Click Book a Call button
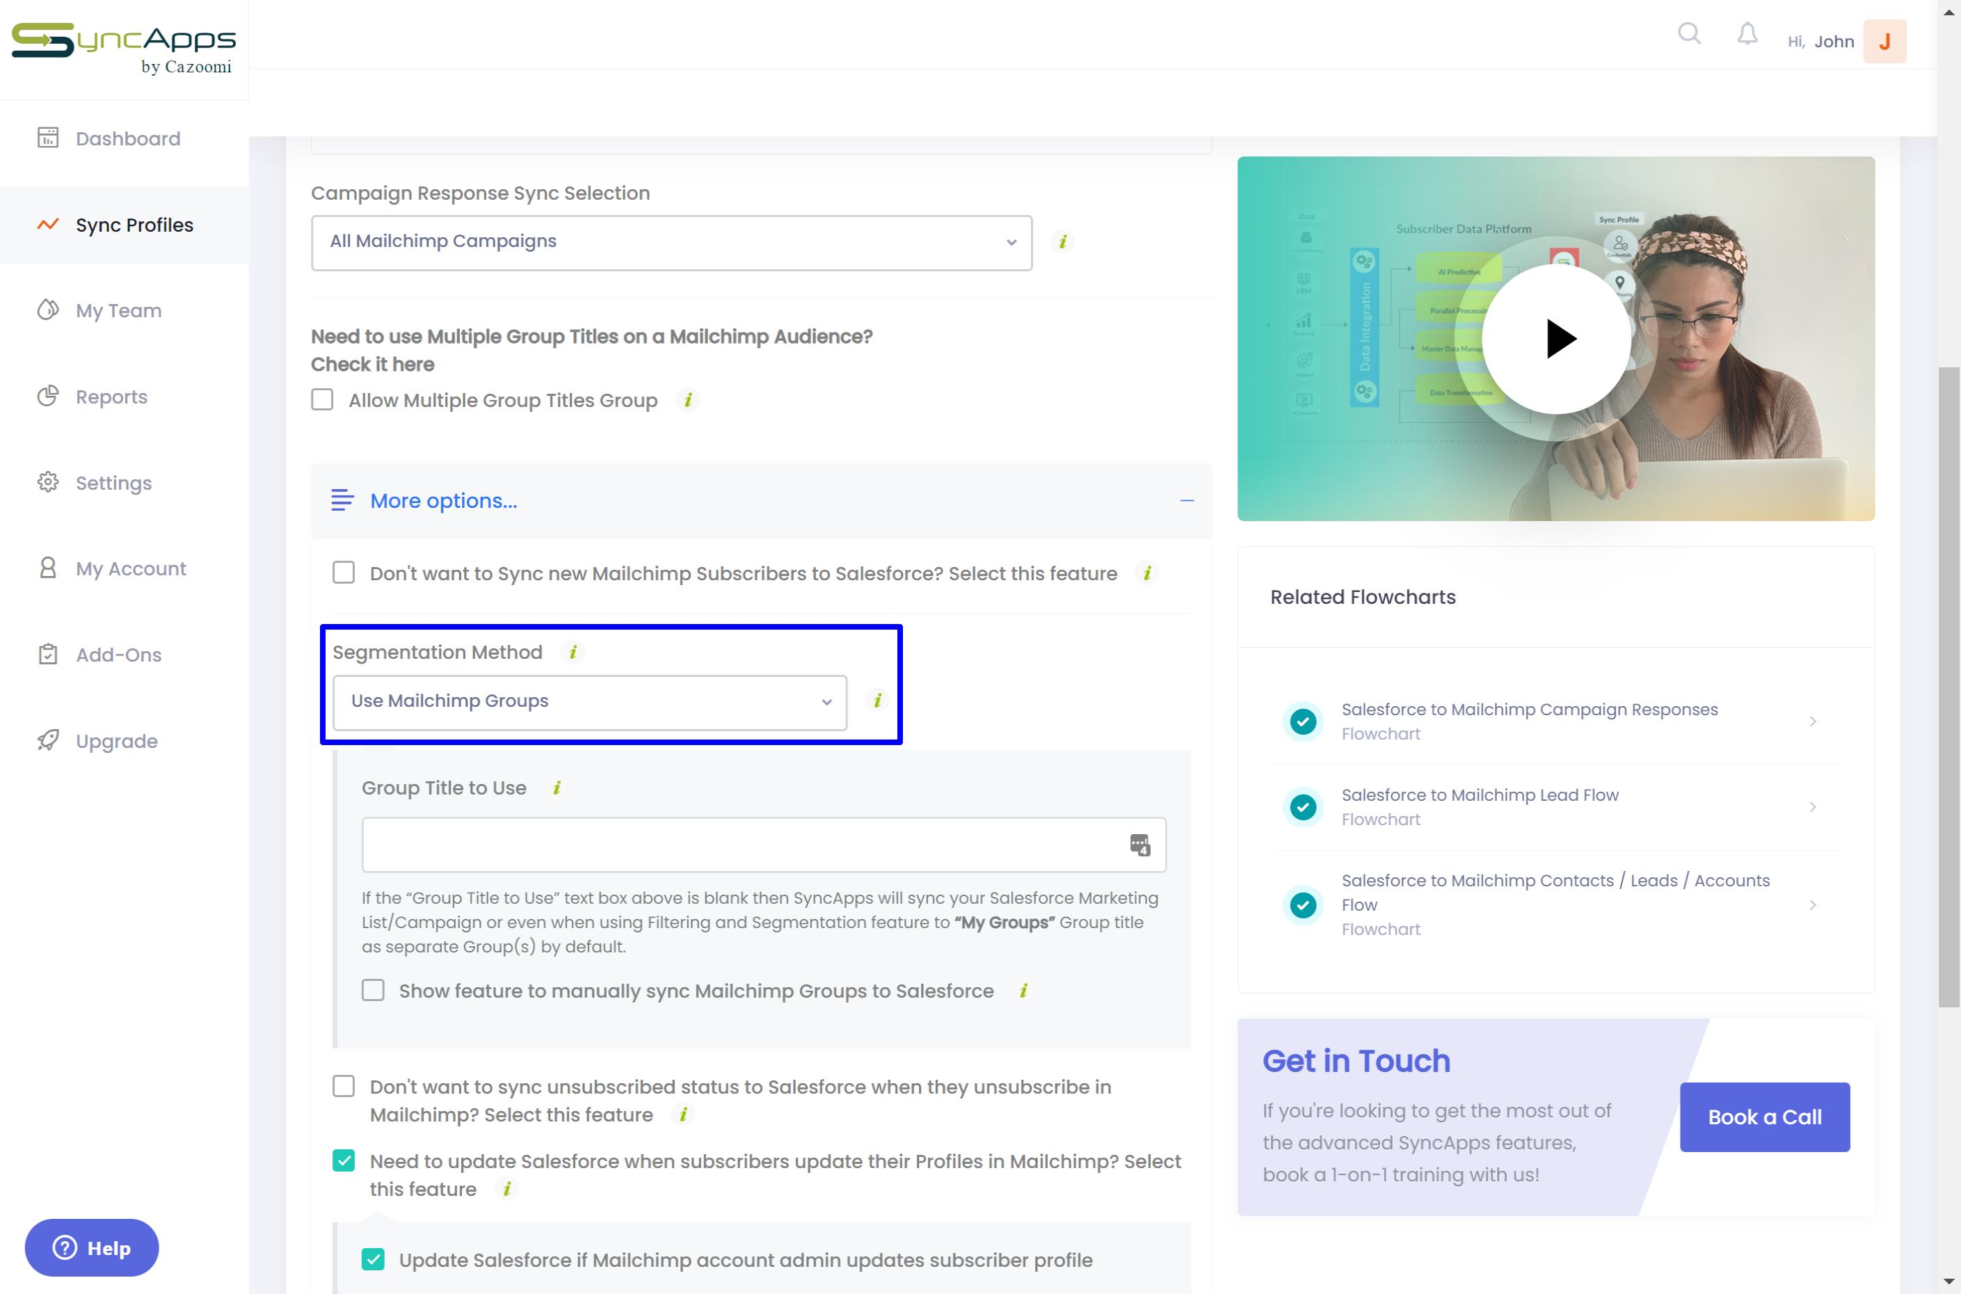 coord(1765,1117)
